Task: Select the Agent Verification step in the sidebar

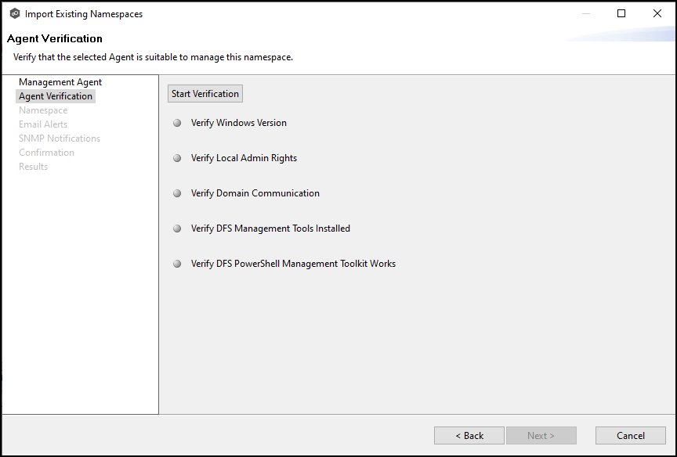Action: [56, 96]
